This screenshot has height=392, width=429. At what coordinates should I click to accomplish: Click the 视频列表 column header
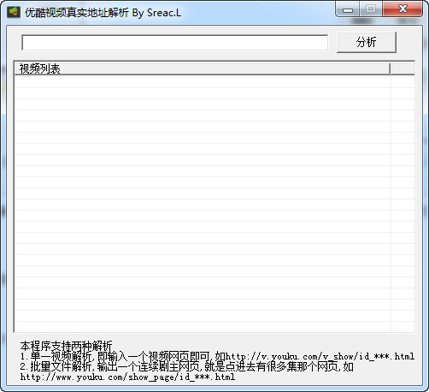click(202, 68)
